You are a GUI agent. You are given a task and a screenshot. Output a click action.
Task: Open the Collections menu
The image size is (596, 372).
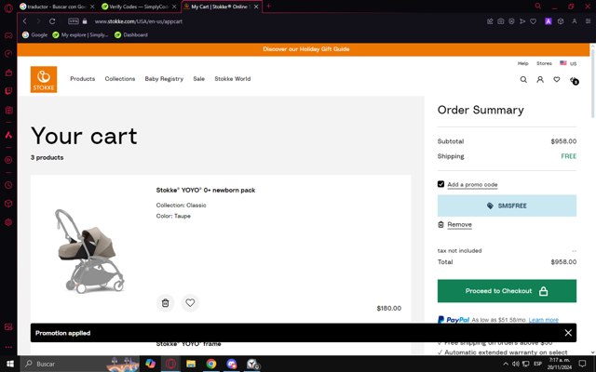pyautogui.click(x=120, y=79)
